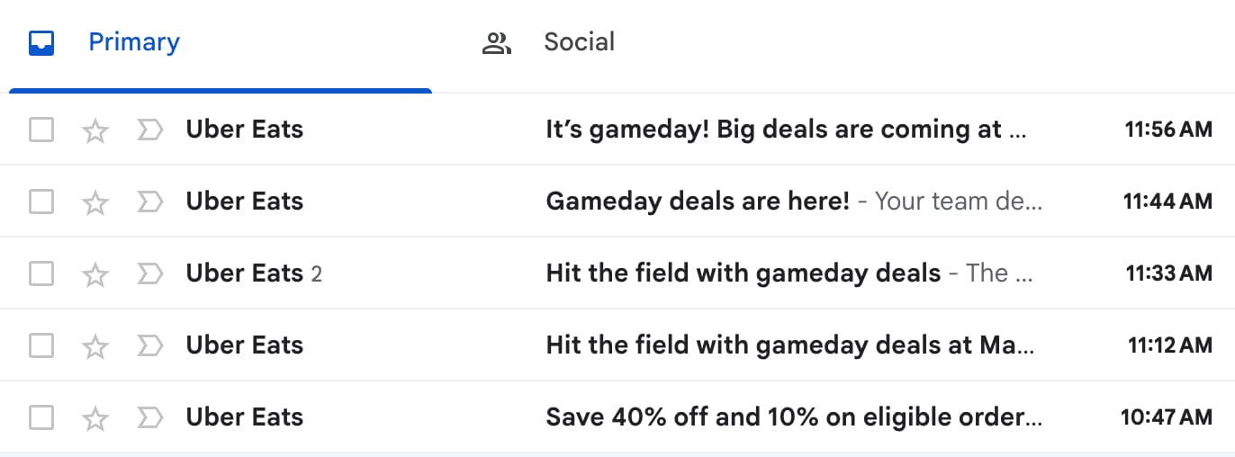Mark "Gameday deals are here!" as important
The image size is (1235, 457).
(x=149, y=202)
